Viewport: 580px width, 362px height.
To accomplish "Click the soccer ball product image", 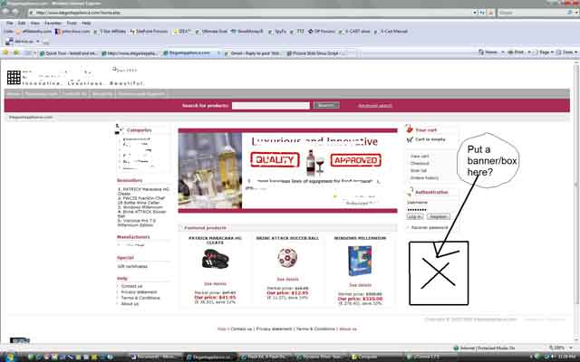I will tap(287, 258).
